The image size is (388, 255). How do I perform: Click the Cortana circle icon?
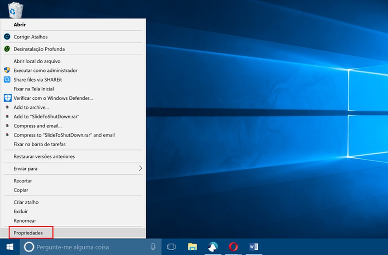(29, 247)
